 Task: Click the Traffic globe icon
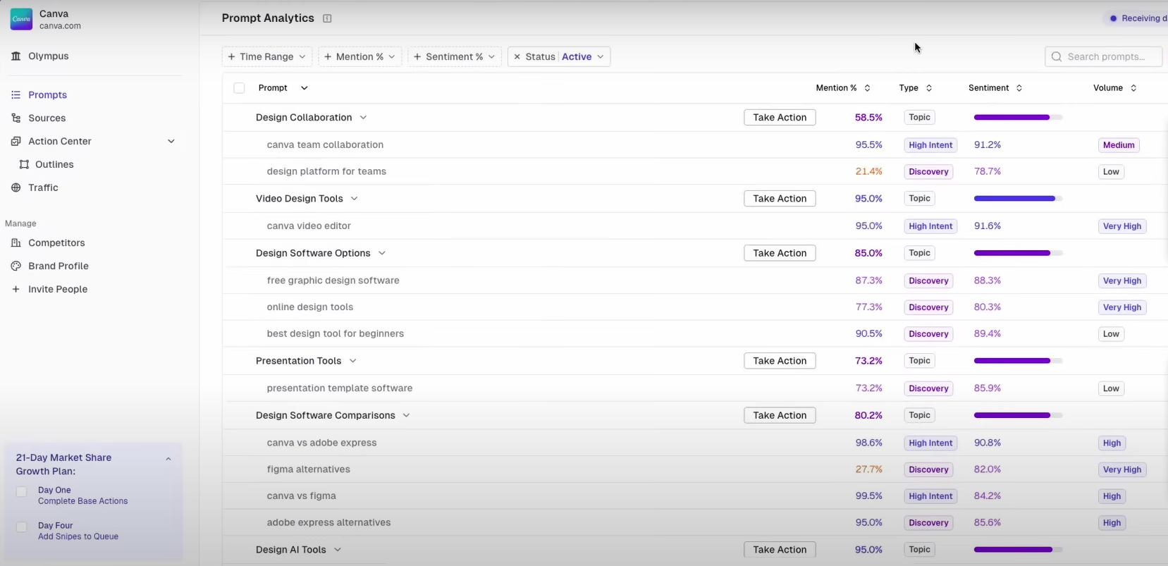click(x=16, y=187)
